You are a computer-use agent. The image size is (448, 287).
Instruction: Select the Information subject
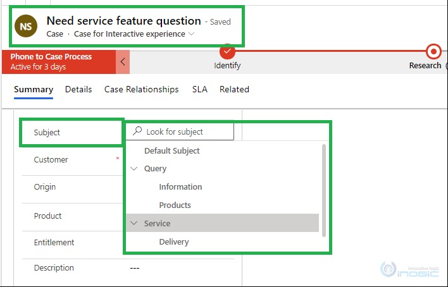180,186
